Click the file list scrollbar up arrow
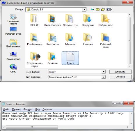 click(129, 15)
